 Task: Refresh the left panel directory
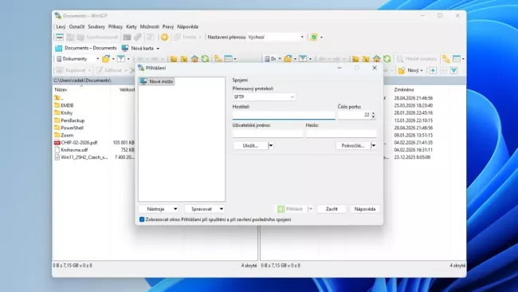205,59
